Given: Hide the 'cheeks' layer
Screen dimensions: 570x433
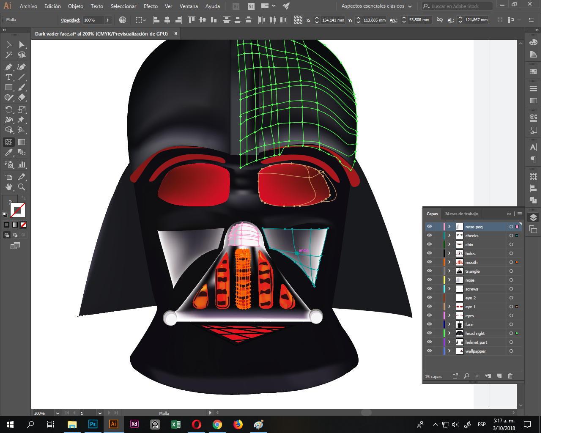Looking at the screenshot, I should [x=429, y=236].
